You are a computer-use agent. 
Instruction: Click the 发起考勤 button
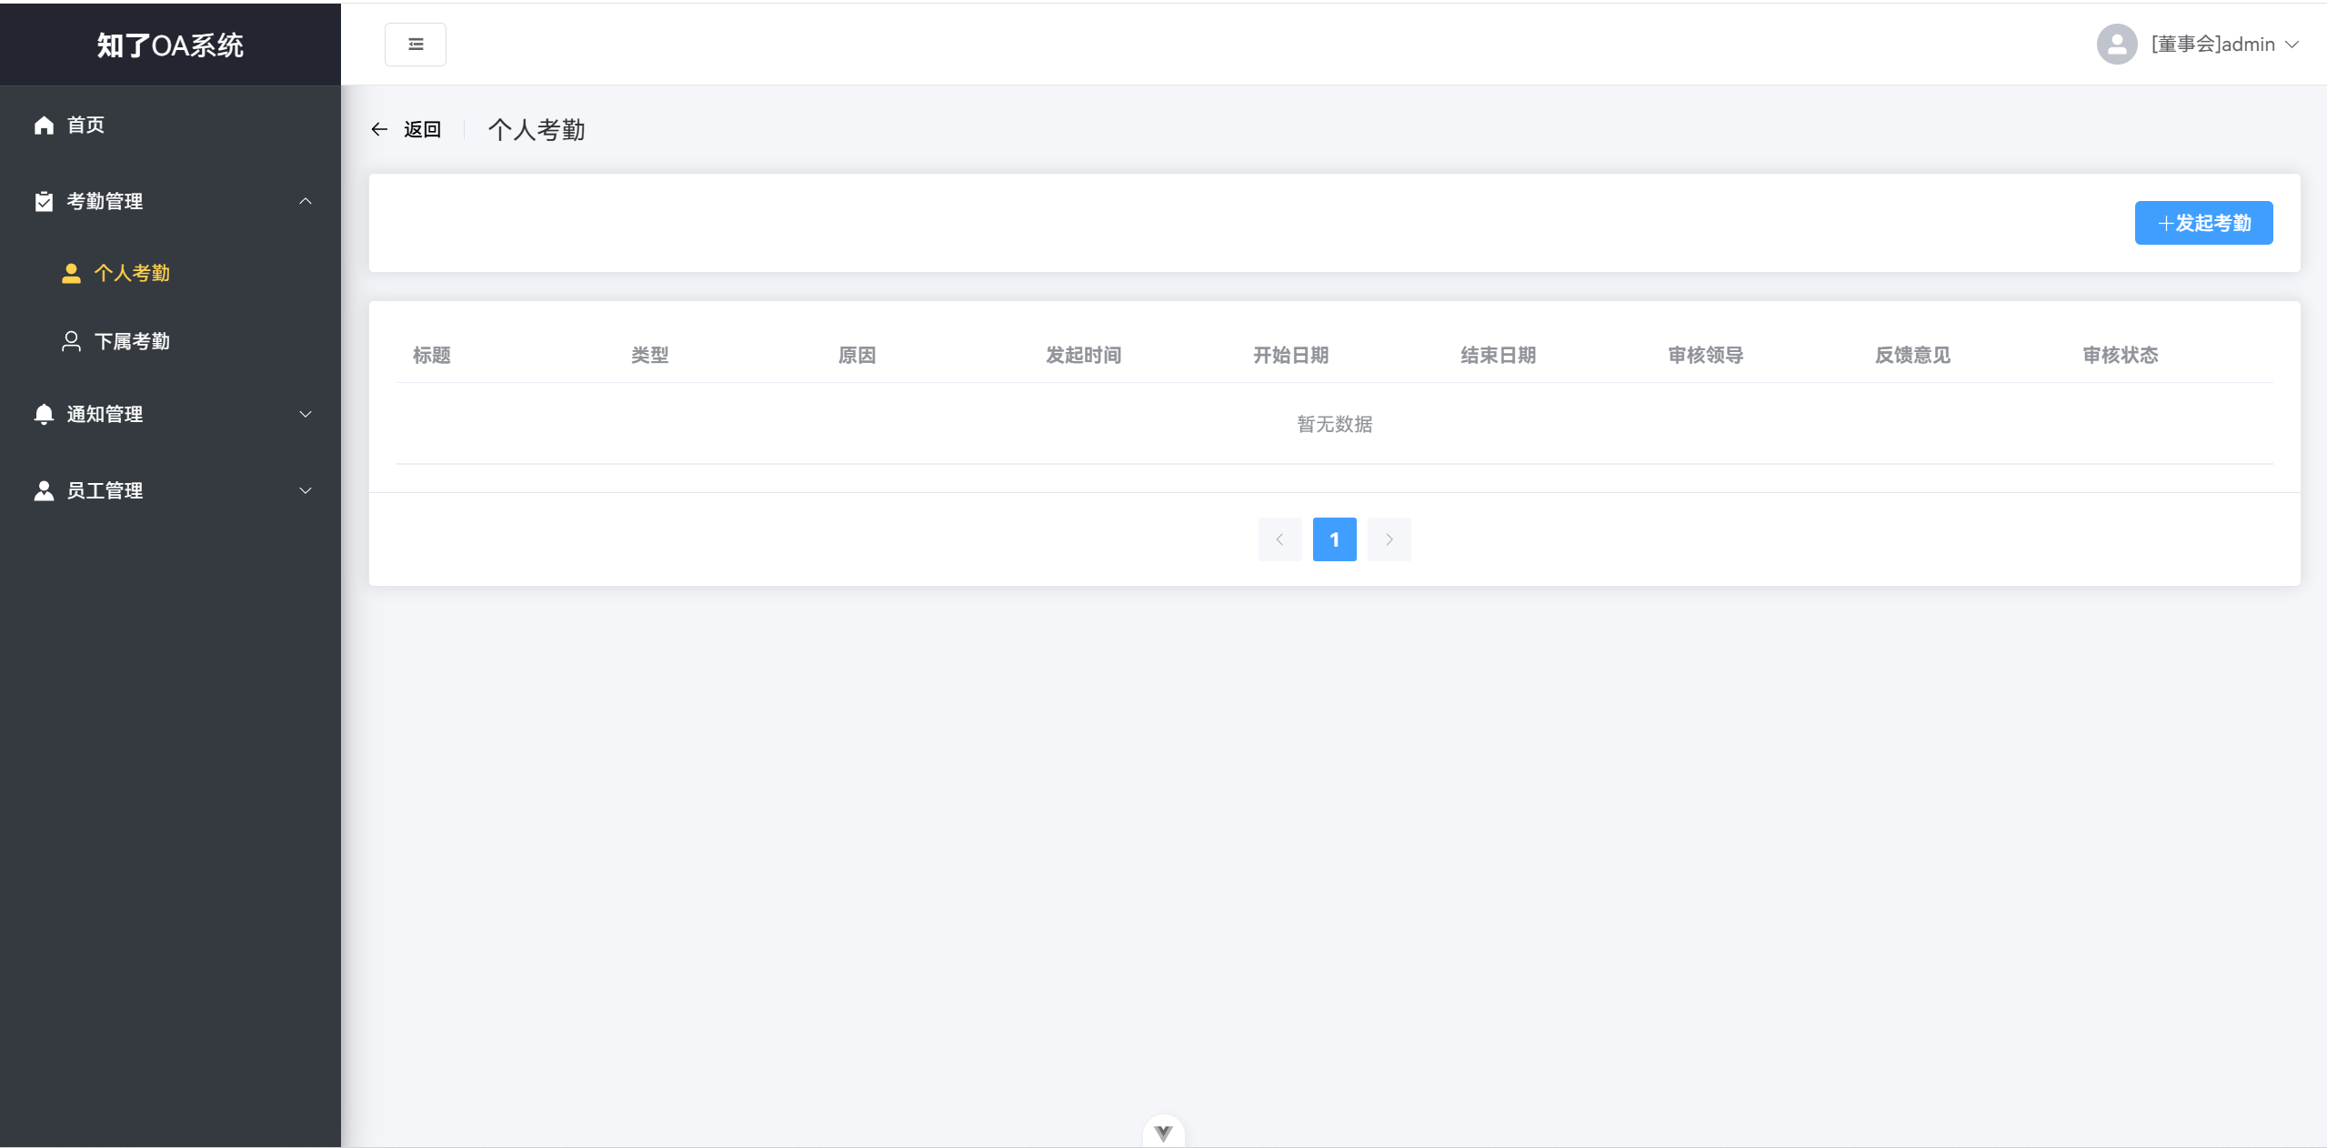2203,223
